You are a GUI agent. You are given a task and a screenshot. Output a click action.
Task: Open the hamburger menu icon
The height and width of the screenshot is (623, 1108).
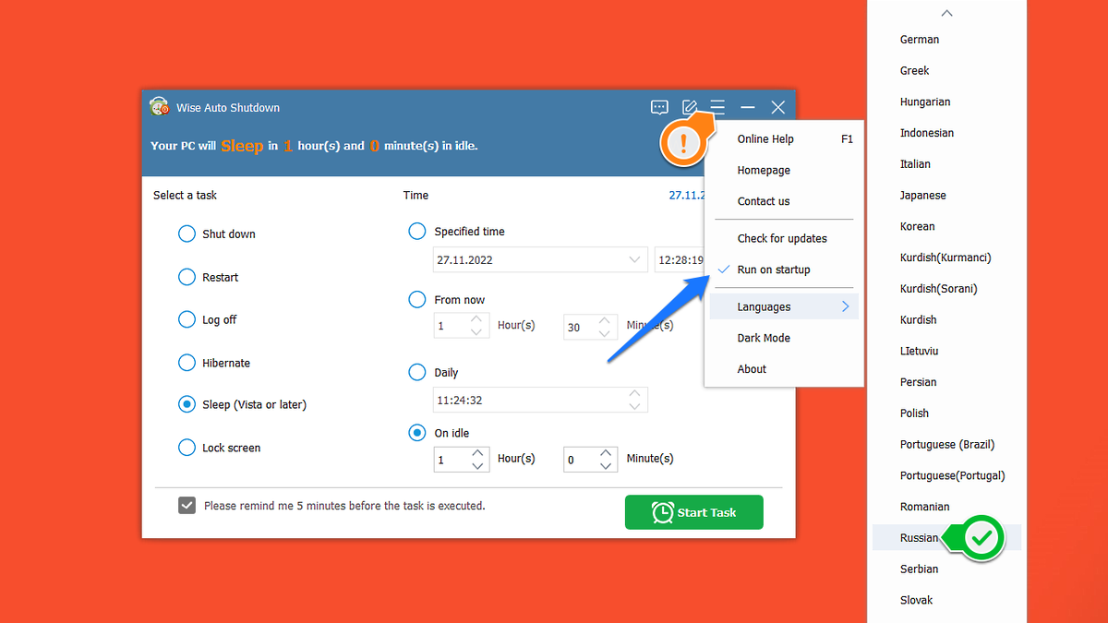[717, 107]
